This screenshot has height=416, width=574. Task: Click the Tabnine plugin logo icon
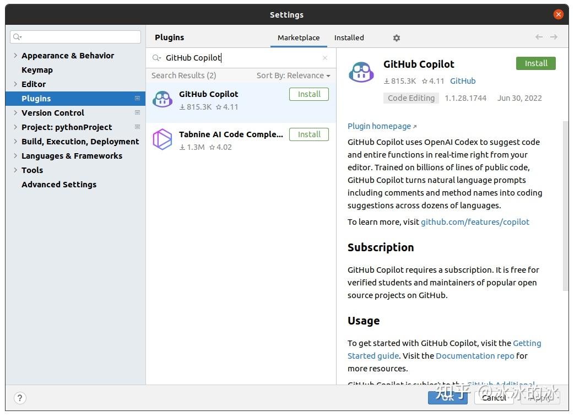click(x=163, y=139)
